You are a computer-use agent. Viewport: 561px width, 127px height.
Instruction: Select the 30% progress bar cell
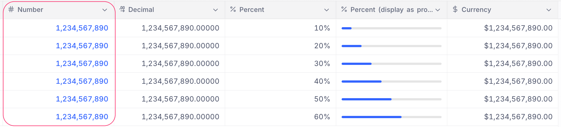coord(391,64)
